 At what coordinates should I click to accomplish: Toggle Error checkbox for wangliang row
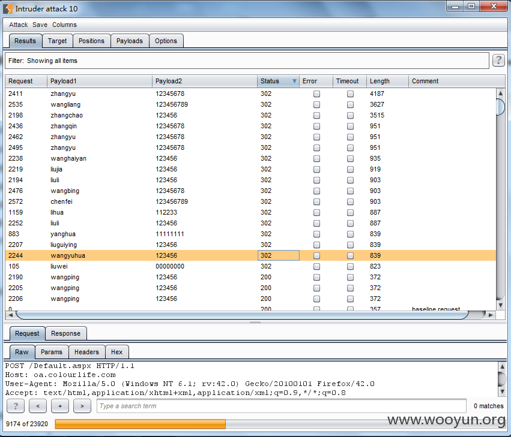pos(316,104)
